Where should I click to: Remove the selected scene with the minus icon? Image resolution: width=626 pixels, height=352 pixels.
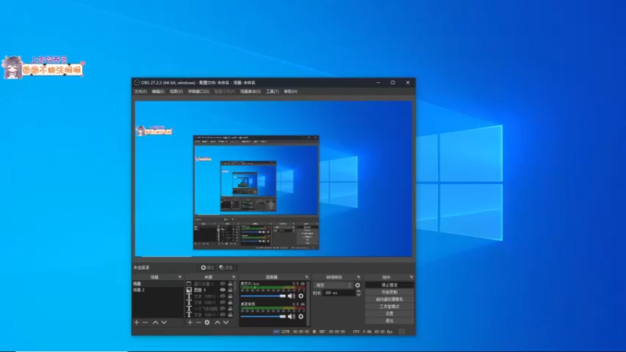(x=145, y=322)
